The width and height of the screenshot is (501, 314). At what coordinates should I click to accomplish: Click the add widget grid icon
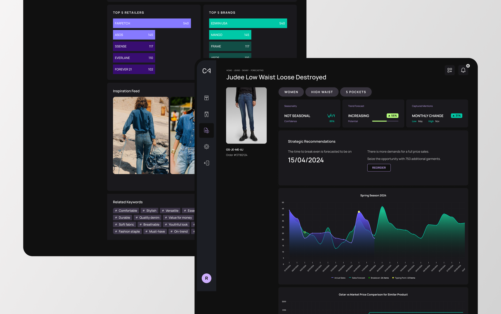point(450,70)
